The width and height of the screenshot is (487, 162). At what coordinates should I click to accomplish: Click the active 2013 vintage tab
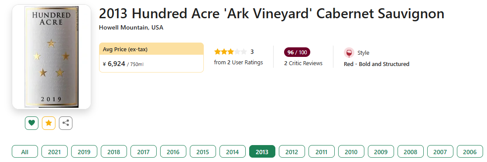pyautogui.click(x=262, y=152)
